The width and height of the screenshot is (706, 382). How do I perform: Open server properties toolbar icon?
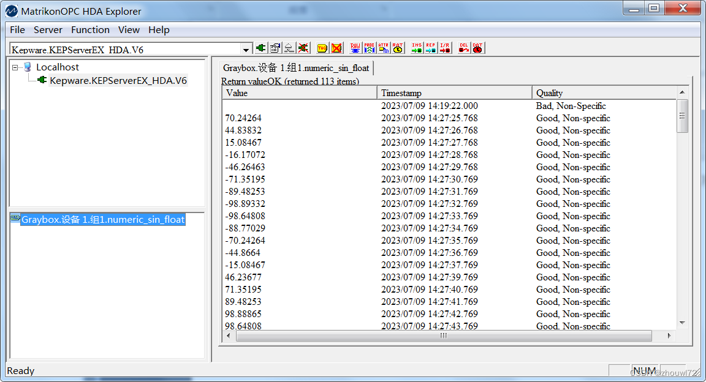click(x=275, y=48)
